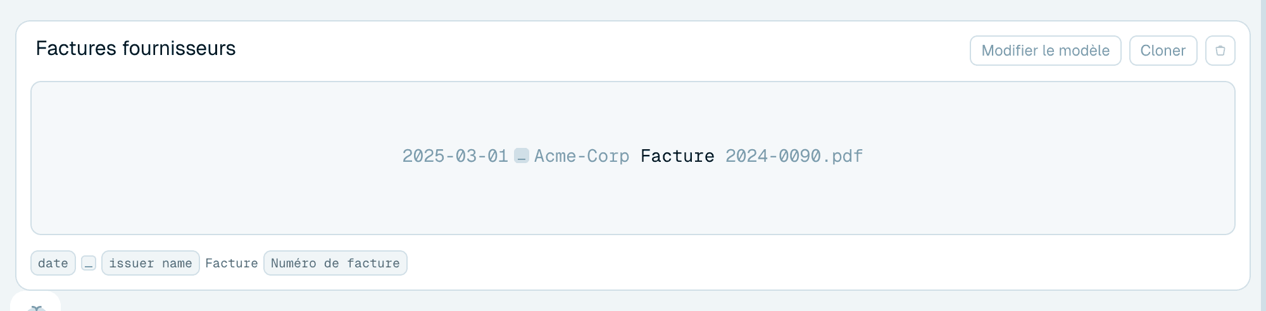The width and height of the screenshot is (1266, 311).
Task: Click the 2025-03-01 date in the preview
Action: pyautogui.click(x=455, y=155)
